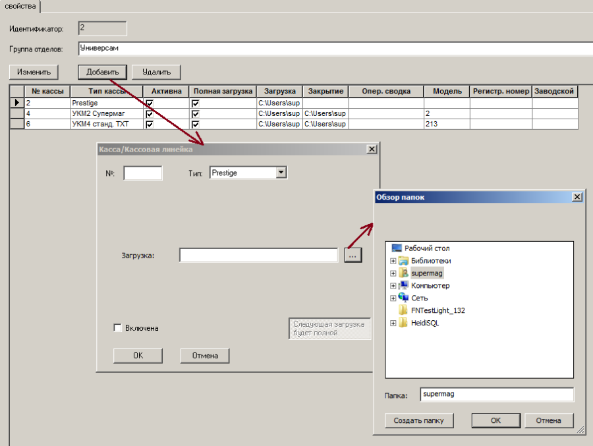Click the Удалить button

coord(156,72)
